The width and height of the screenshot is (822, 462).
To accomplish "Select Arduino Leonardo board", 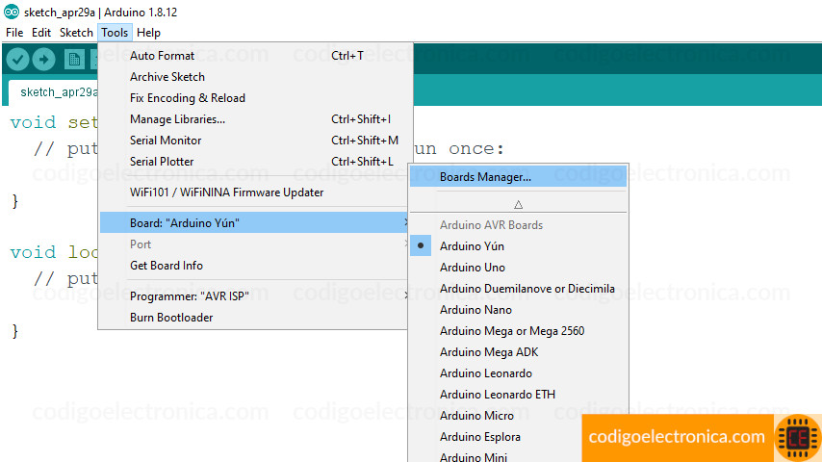I will coord(518,373).
